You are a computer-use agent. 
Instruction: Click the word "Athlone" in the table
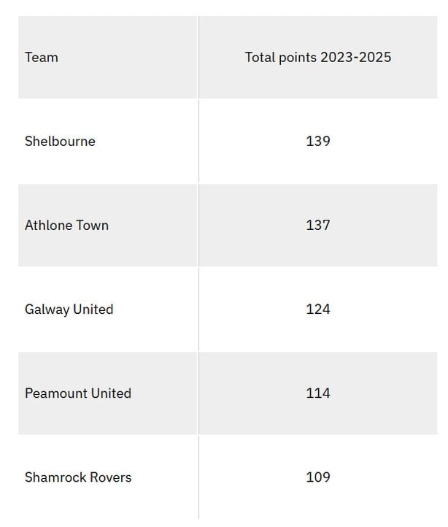(x=48, y=225)
